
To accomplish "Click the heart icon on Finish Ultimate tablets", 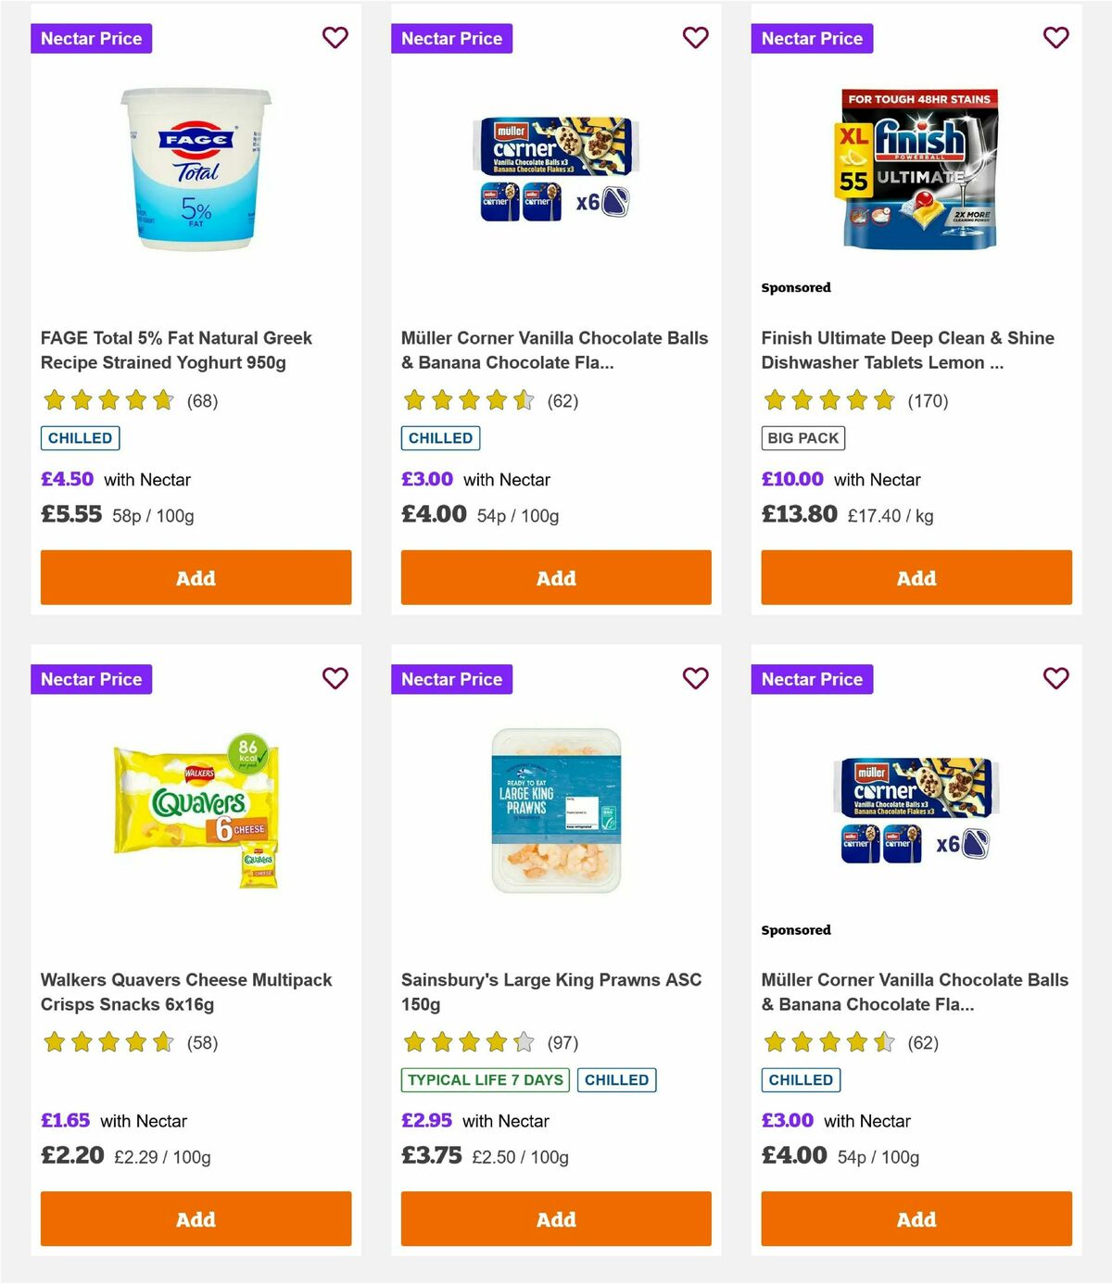I will point(1055,38).
